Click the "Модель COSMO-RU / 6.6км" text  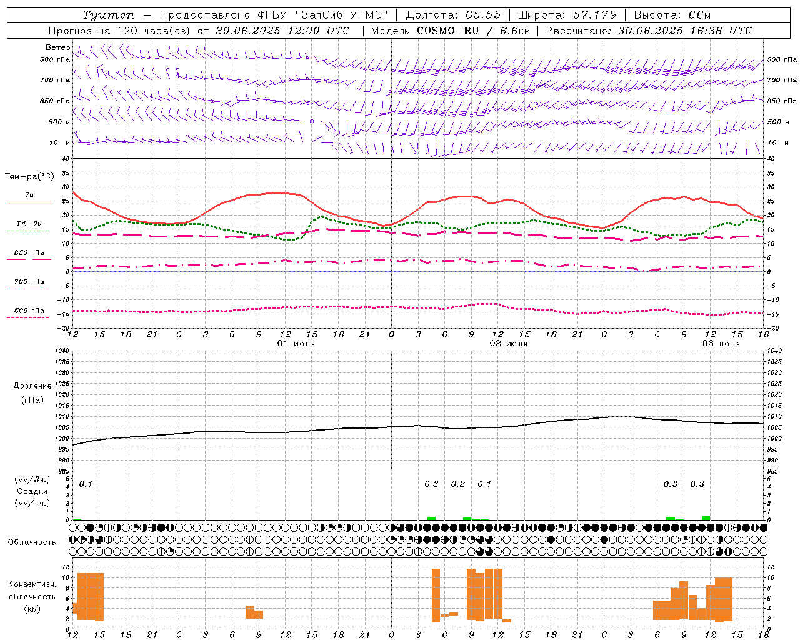tap(451, 31)
